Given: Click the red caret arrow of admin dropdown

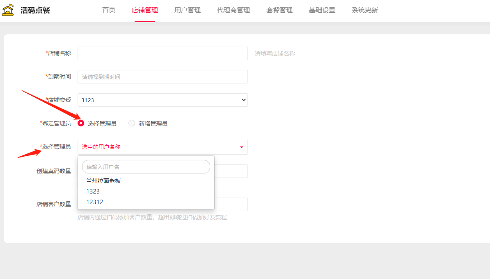Looking at the screenshot, I should pos(242,147).
